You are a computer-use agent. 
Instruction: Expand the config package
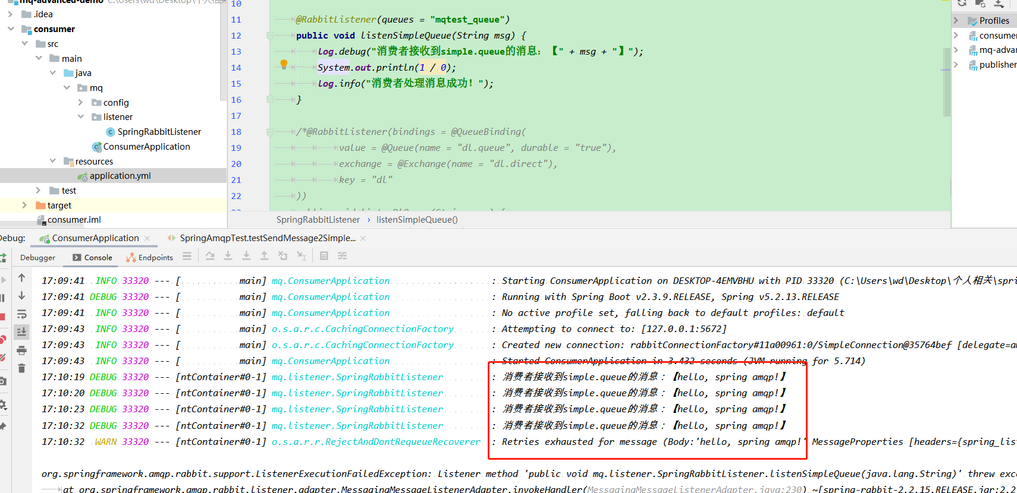point(80,102)
